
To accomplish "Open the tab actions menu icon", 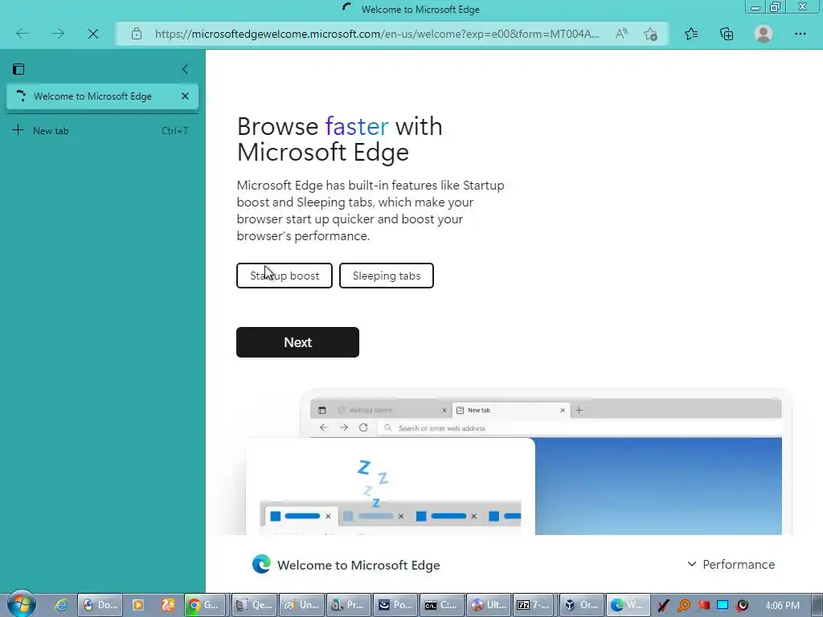I will pos(19,69).
